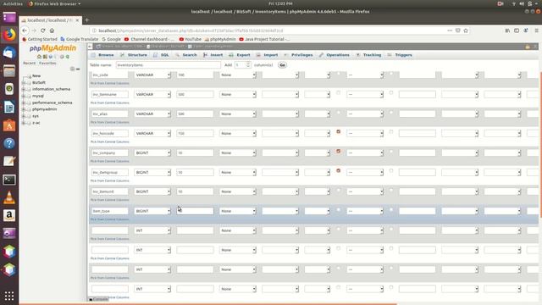The width and height of the screenshot is (542, 305).
Task: Open Ubuntu Software from the dock
Action: tap(9, 125)
